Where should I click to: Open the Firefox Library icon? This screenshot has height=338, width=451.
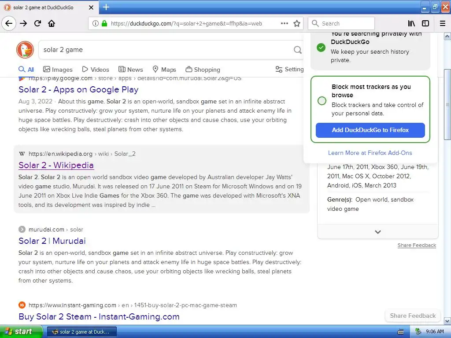(x=411, y=23)
